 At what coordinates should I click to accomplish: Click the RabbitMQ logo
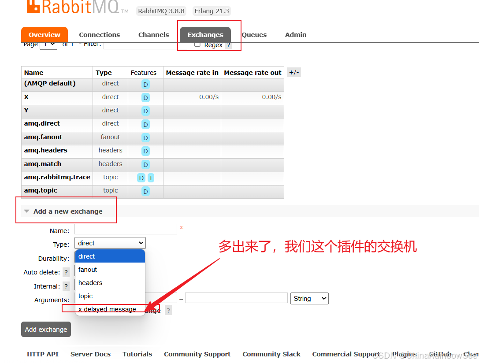[x=78, y=7]
